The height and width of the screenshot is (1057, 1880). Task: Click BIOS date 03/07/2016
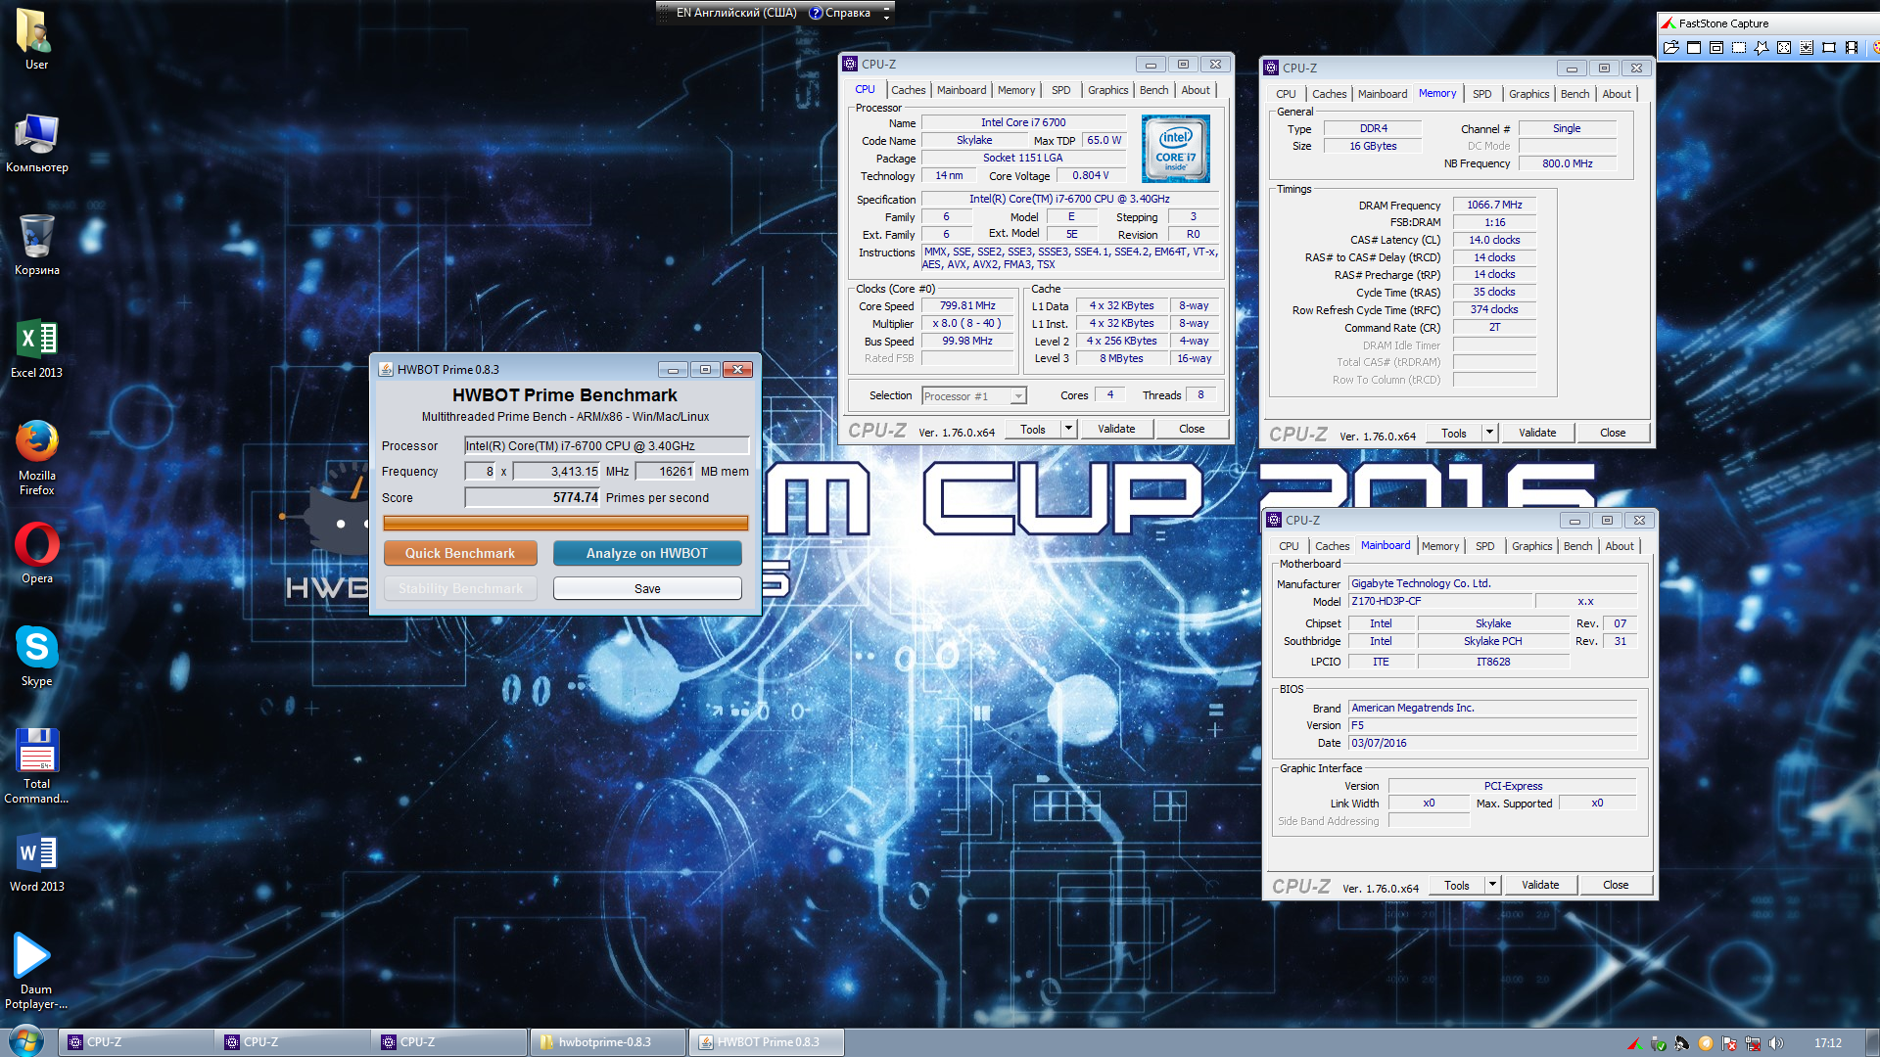(1492, 744)
